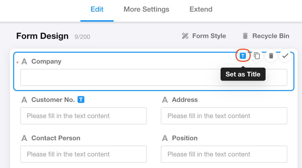Duplicate the Company field with copy icon
Viewport: 302px width, 168px height.
[257, 56]
